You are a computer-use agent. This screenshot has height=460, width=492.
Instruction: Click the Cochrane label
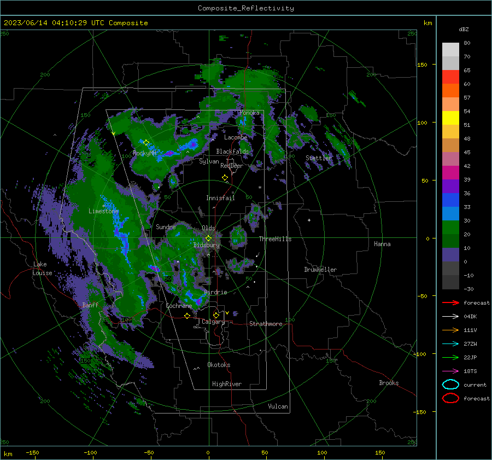179,306
